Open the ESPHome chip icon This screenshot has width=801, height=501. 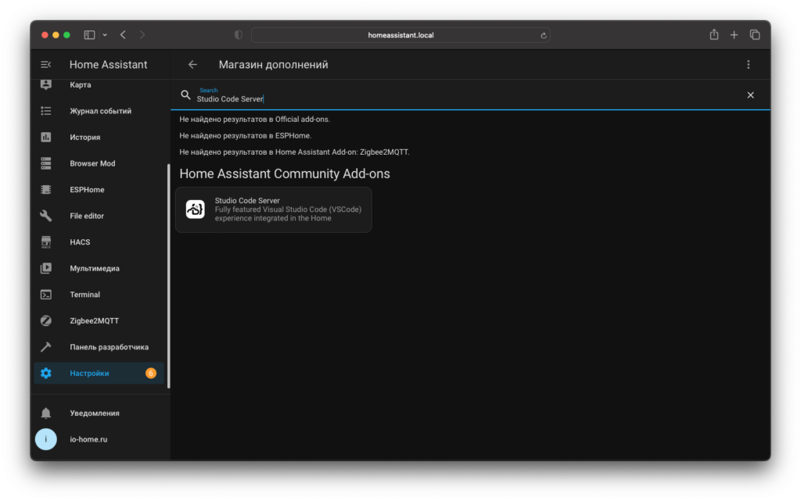pos(45,189)
